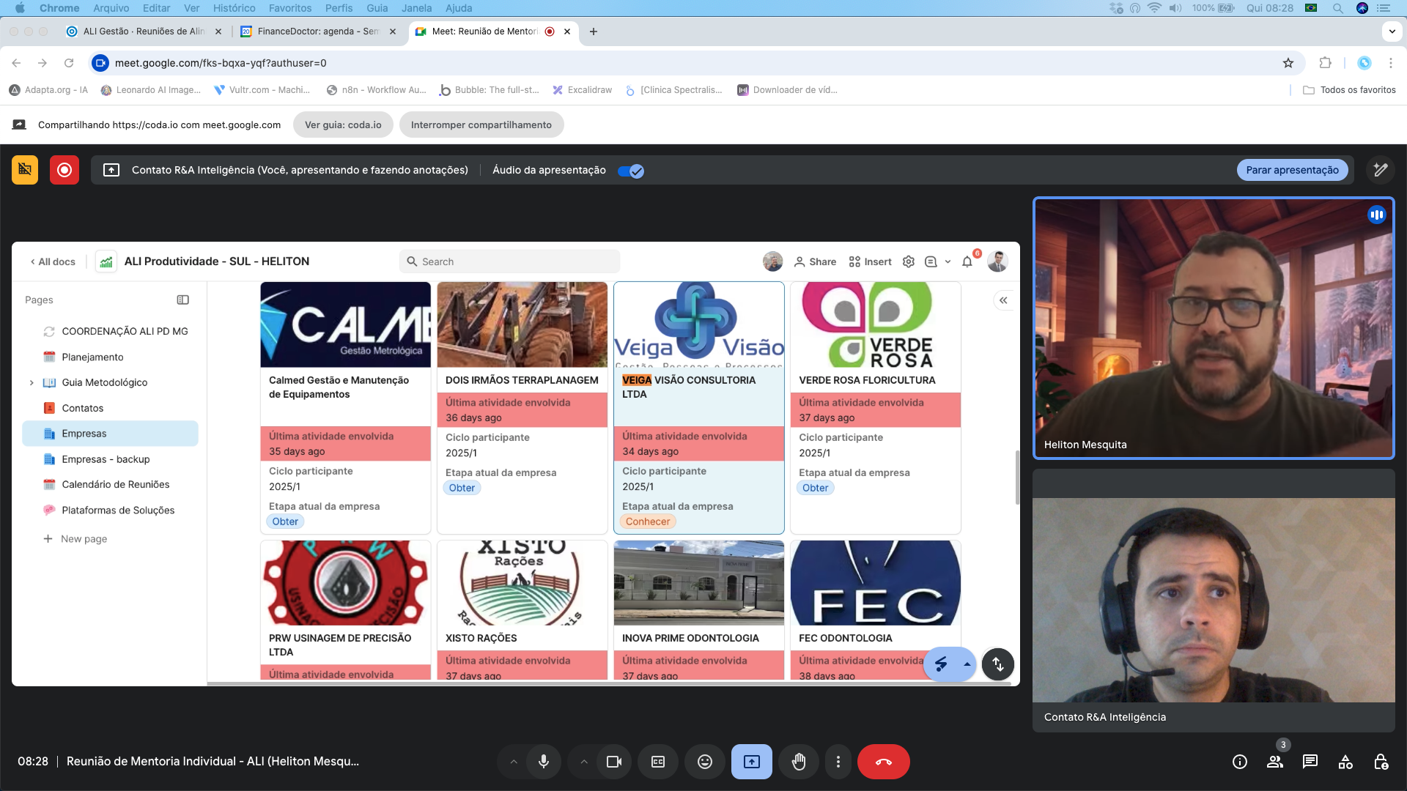Toggle Áudio da apresentação switch
The height and width of the screenshot is (791, 1407).
point(630,171)
